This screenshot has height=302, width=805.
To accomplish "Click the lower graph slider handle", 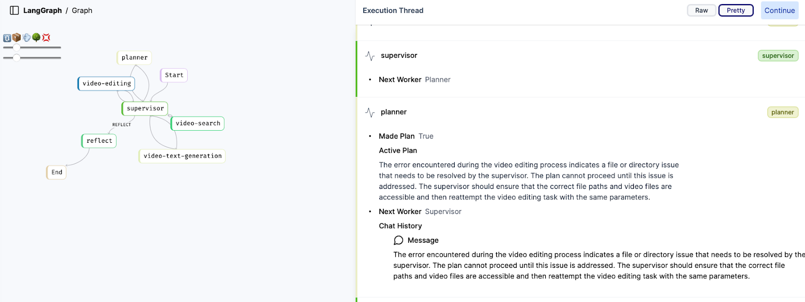I will click(x=17, y=58).
